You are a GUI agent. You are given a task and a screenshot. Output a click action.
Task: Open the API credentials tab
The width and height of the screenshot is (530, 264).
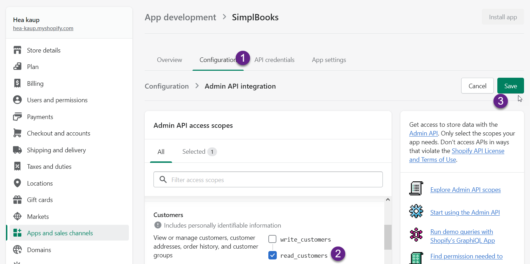pyautogui.click(x=274, y=60)
